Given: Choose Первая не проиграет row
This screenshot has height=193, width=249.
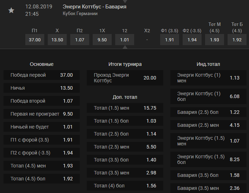Looking at the screenshot, I should 41,114.
